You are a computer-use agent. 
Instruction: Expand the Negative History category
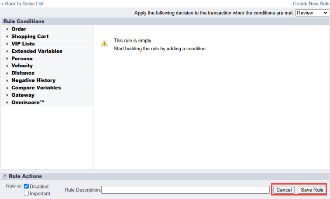pyautogui.click(x=47, y=80)
